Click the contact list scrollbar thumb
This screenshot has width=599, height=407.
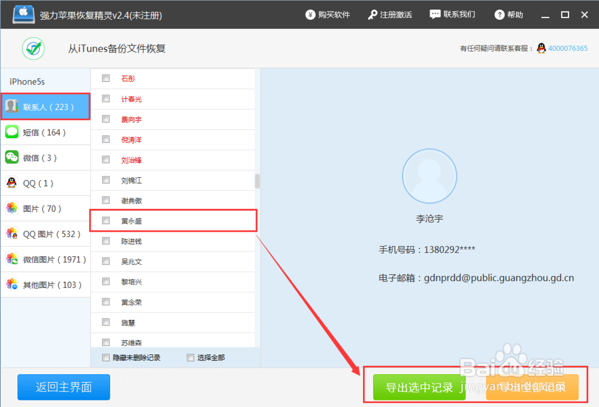(257, 181)
